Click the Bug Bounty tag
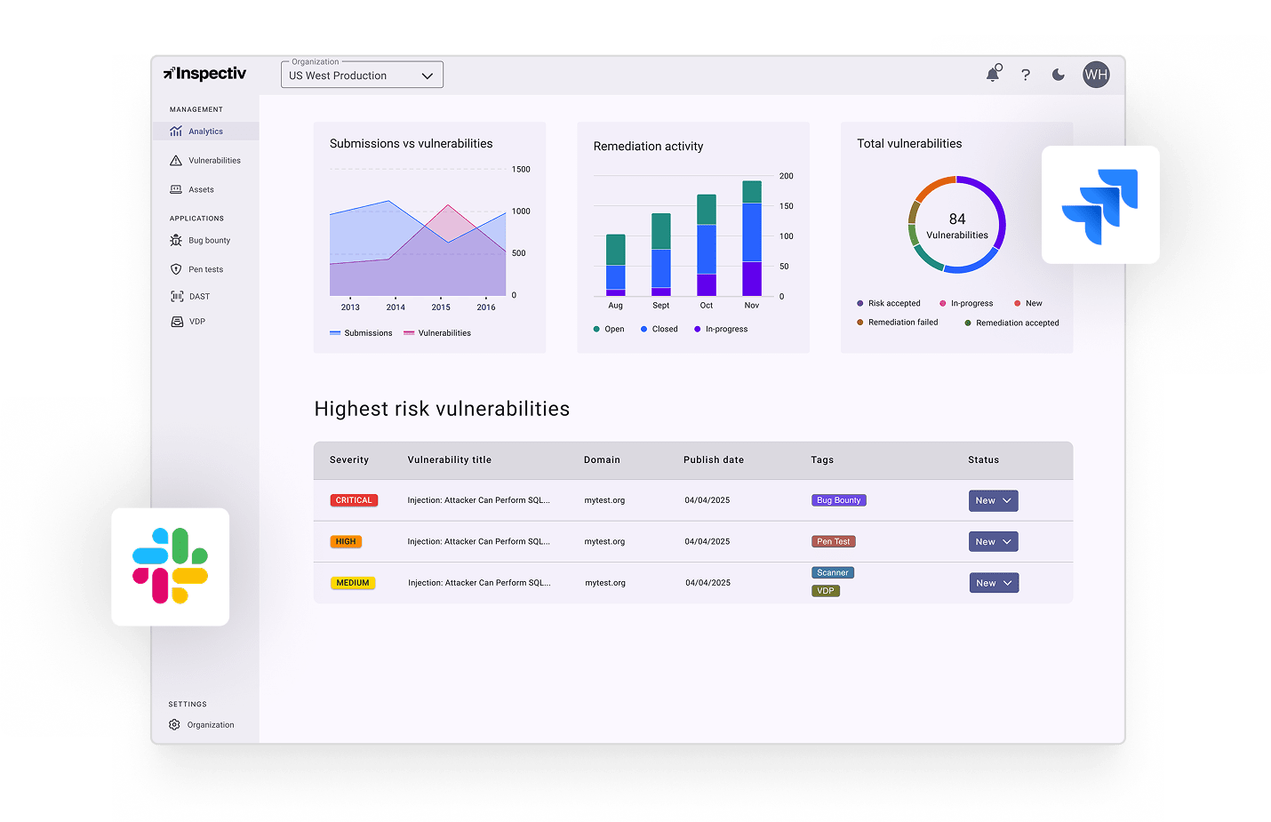The height and width of the screenshot is (822, 1271). pyautogui.click(x=838, y=500)
